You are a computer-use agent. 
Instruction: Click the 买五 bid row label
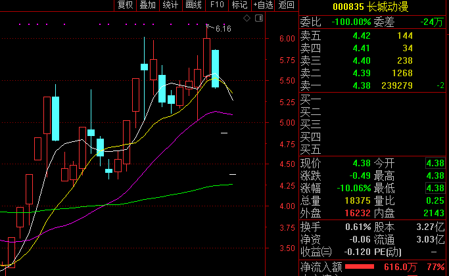click(311, 149)
